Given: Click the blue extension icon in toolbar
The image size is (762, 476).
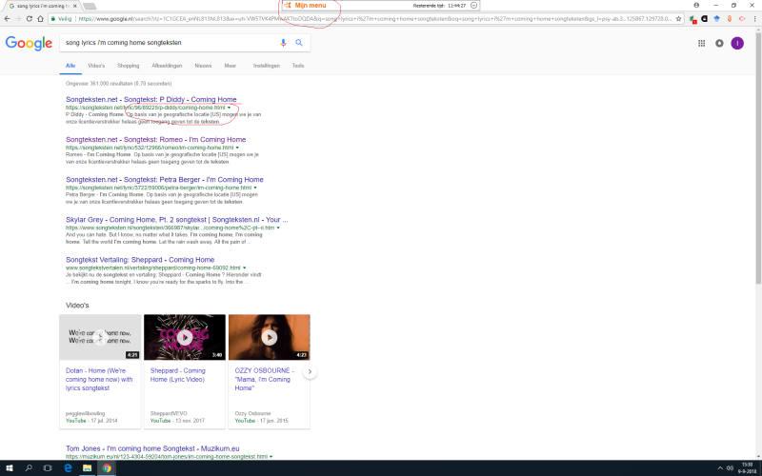Looking at the screenshot, I should (717, 18).
